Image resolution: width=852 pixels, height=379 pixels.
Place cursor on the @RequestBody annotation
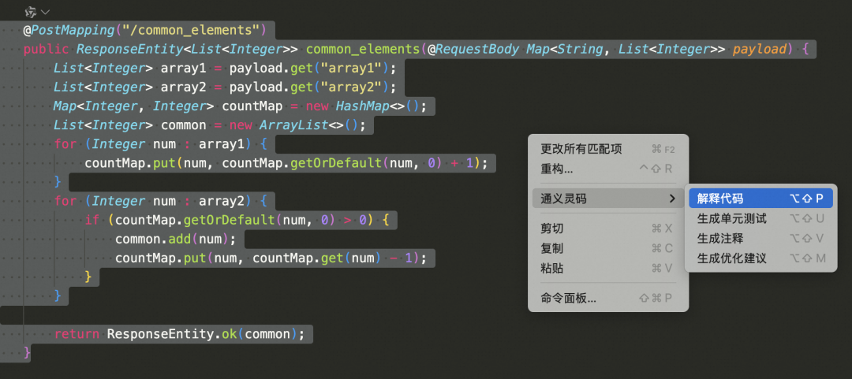point(473,49)
